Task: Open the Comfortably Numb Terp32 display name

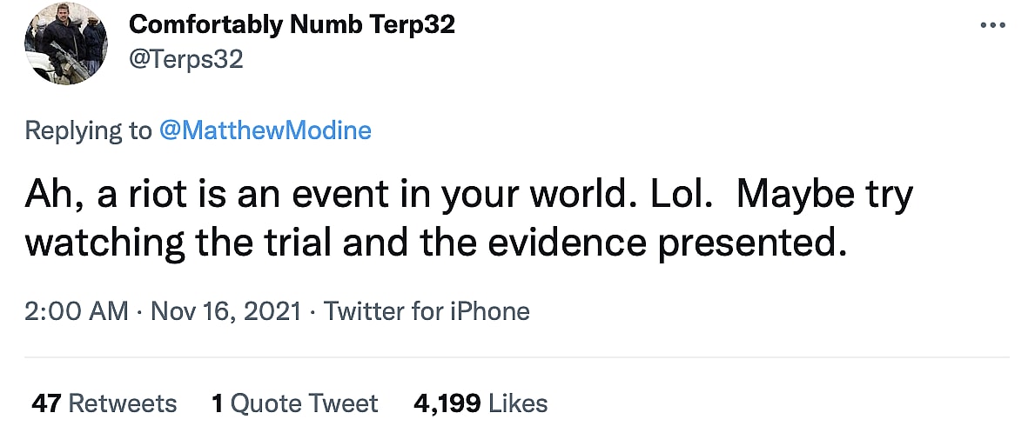Action: point(292,25)
